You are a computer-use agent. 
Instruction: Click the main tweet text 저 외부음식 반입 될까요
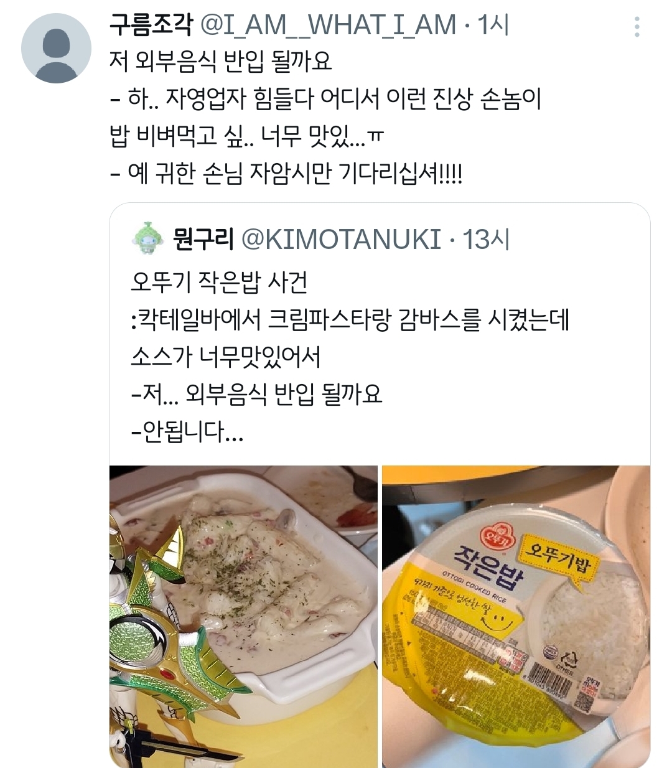coord(220,61)
